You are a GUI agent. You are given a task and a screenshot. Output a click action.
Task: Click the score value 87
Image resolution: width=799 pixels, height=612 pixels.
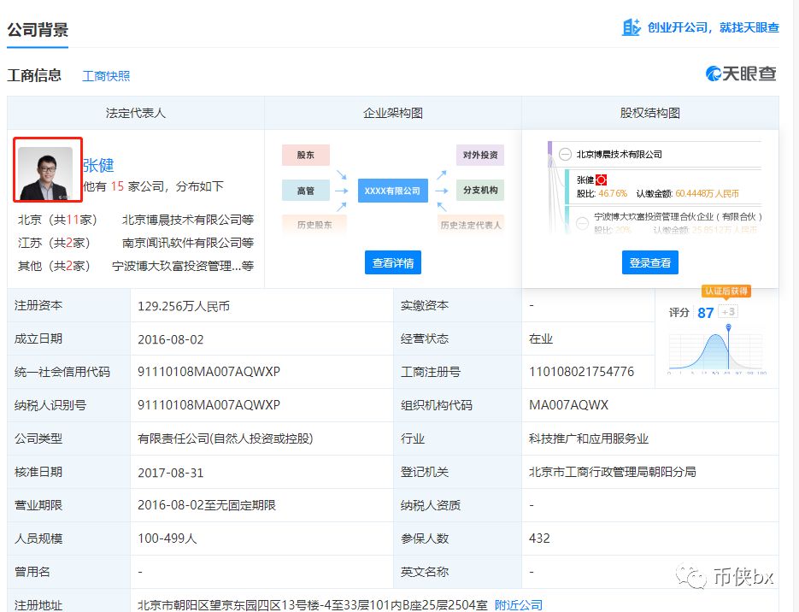click(x=705, y=312)
